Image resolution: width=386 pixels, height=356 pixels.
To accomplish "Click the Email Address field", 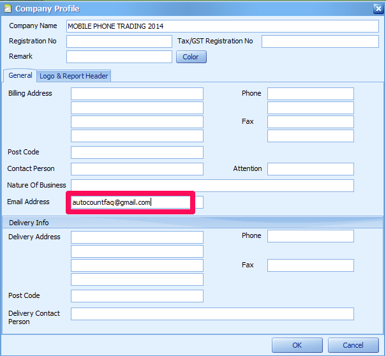I will (x=137, y=202).
